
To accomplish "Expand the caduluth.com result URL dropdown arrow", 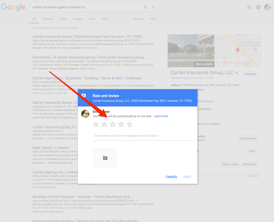I will 70,82.
